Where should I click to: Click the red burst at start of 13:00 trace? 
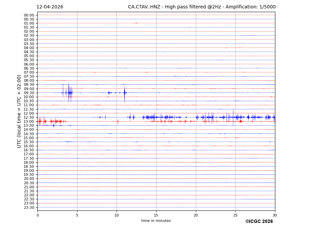pos(40,121)
